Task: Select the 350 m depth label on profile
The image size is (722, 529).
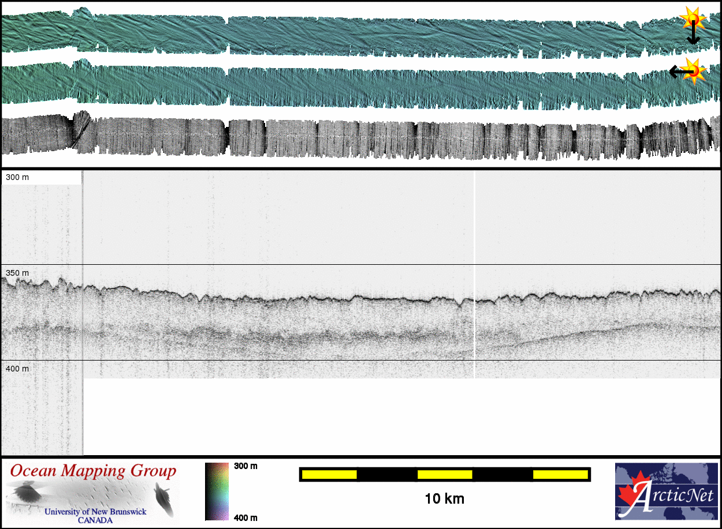Action: pyautogui.click(x=17, y=272)
